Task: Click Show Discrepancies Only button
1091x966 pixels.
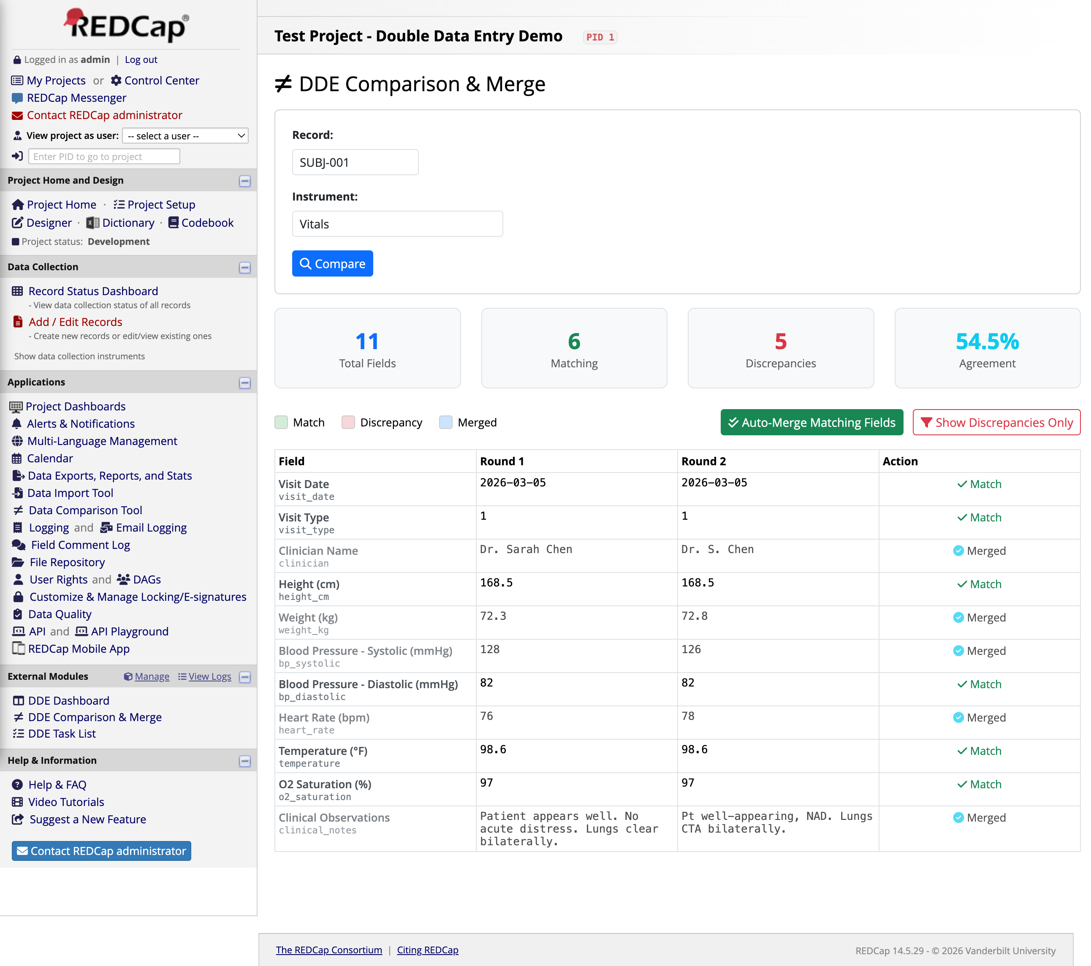Action: 996,422
